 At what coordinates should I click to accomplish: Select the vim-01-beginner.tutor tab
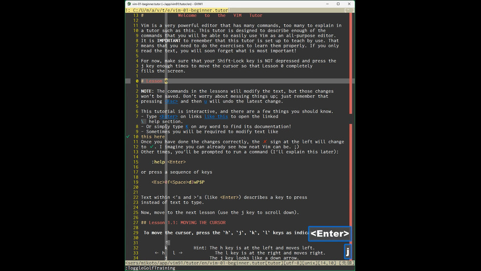177,10
